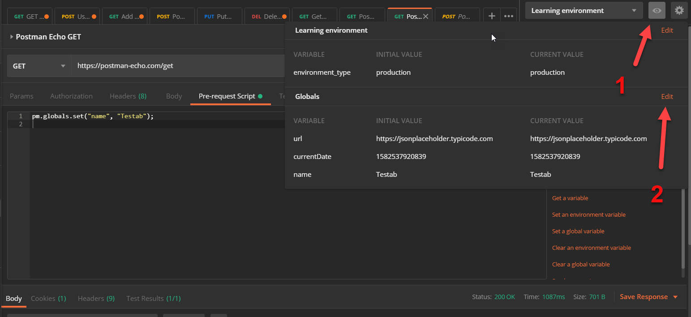Screen dimensions: 691x317
Task: Close the active GET Pos... tab
Action: click(426, 17)
